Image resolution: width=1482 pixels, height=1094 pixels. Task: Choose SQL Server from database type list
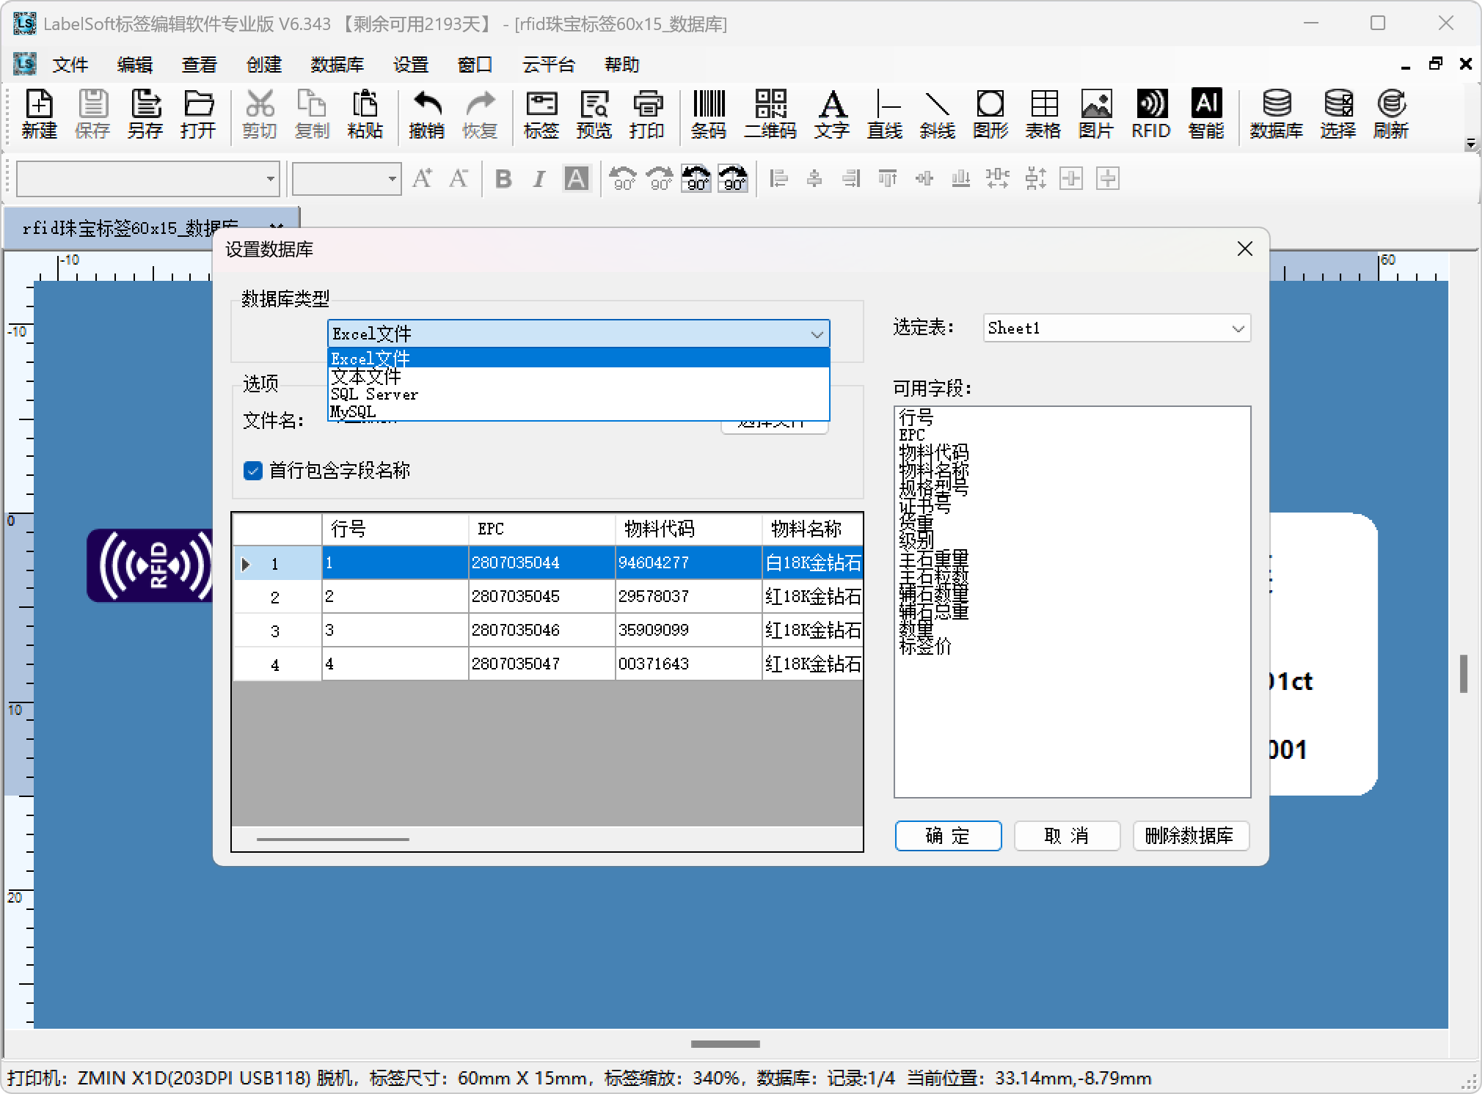click(x=578, y=394)
